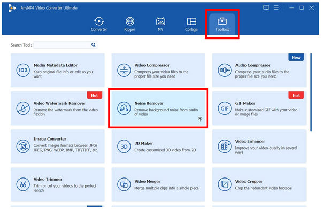Click the Video Cropper icon
The height and width of the screenshot is (209, 321).
(x=225, y=184)
